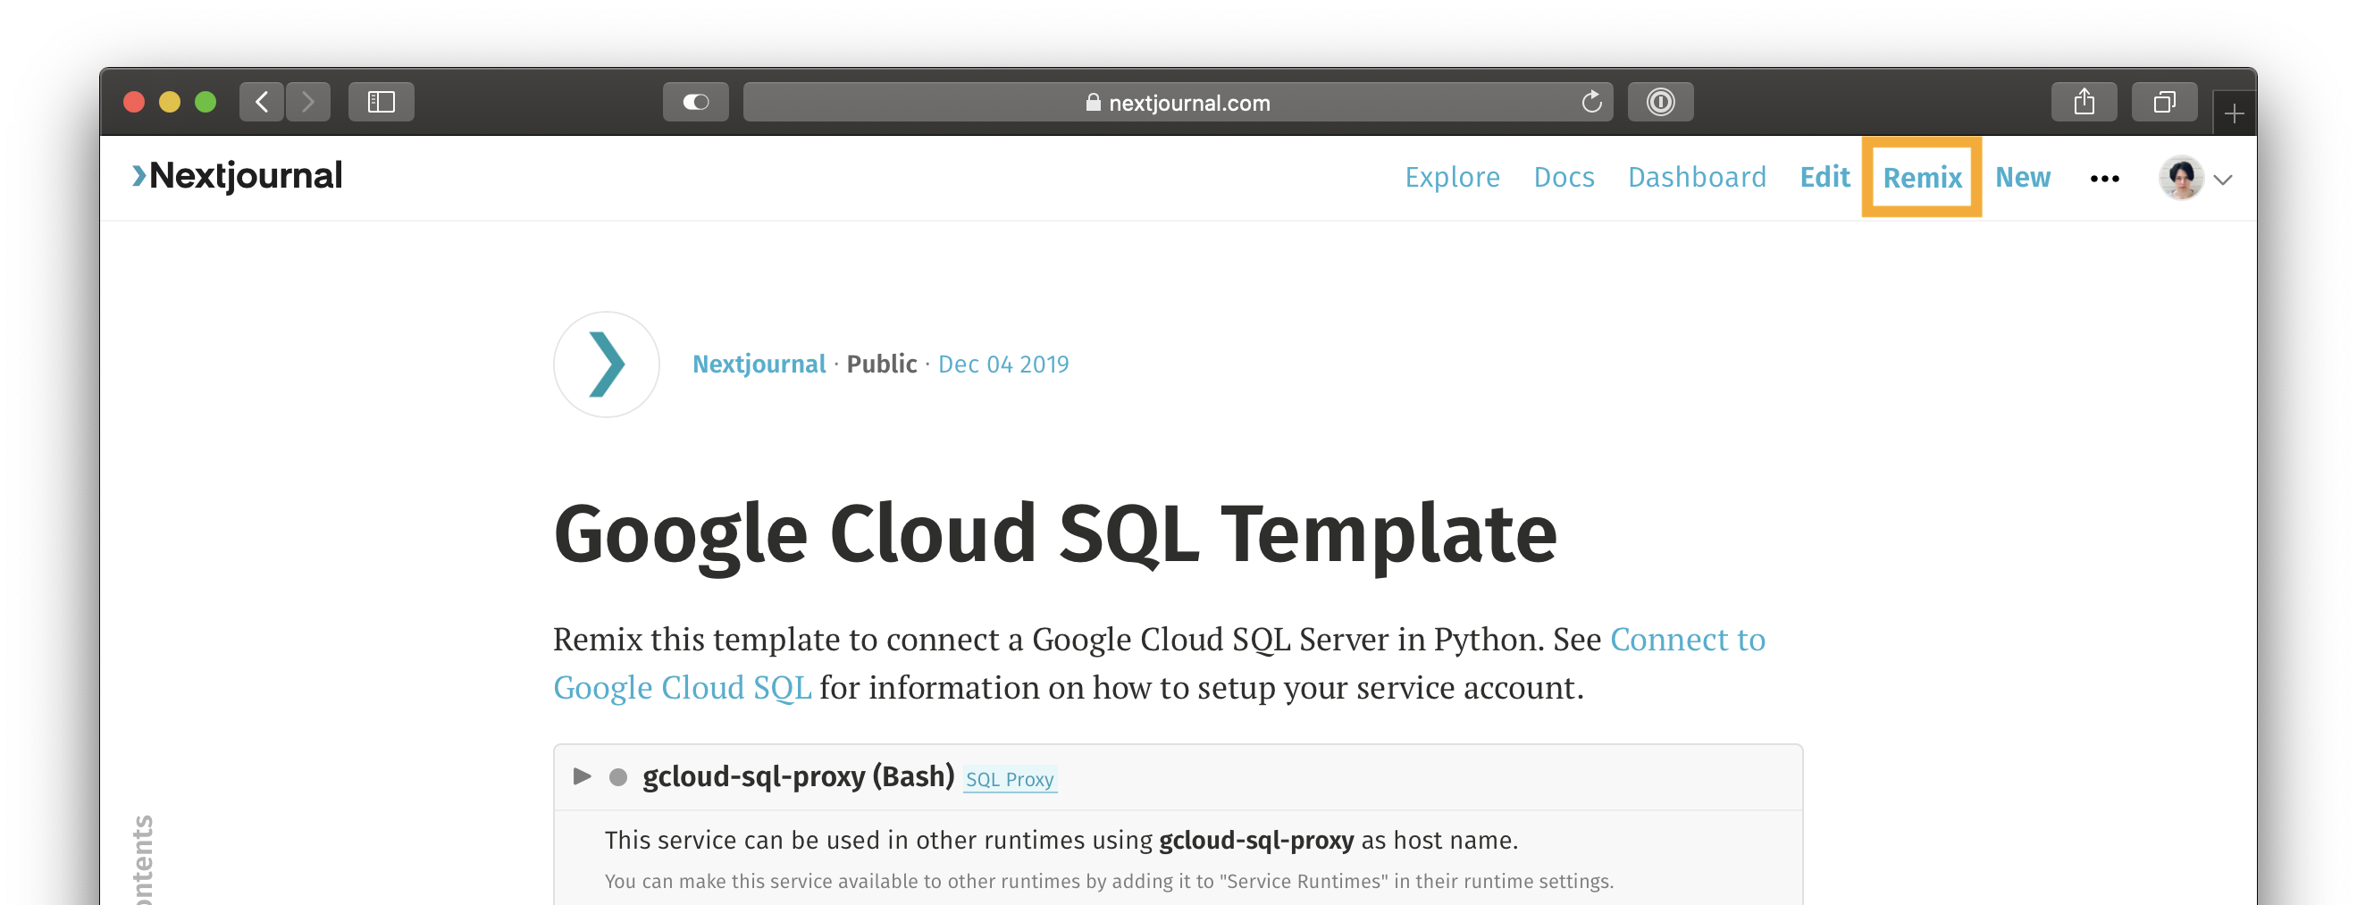The width and height of the screenshot is (2357, 905).
Task: Click the green fullscreen window button
Action: tap(206, 102)
